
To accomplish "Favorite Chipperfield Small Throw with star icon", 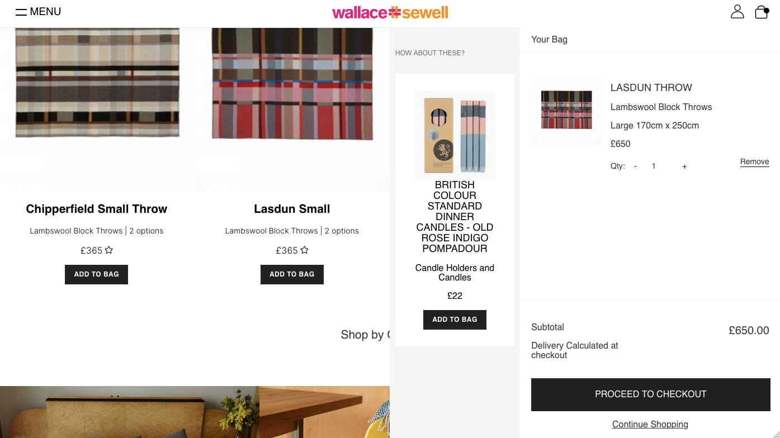I will (x=109, y=250).
